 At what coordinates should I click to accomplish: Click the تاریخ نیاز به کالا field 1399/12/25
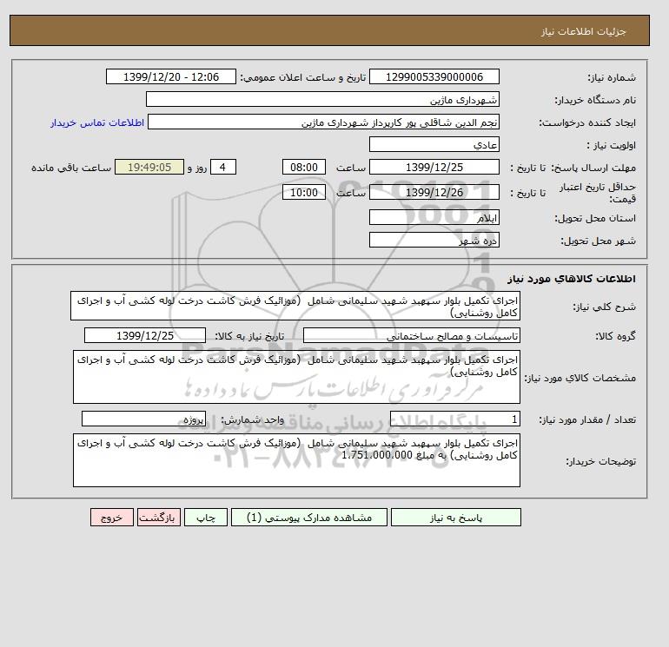145,335
